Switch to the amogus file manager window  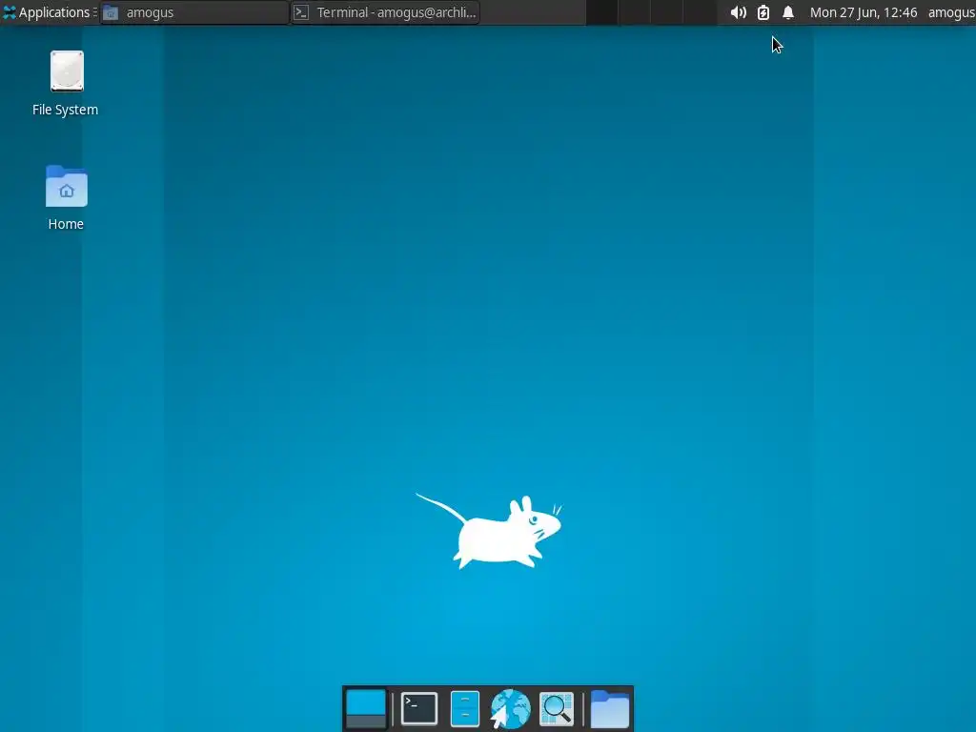click(x=194, y=12)
